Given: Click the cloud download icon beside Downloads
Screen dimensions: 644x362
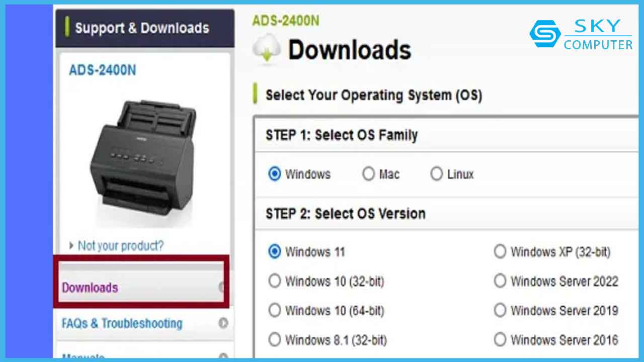Looking at the screenshot, I should coord(267,49).
